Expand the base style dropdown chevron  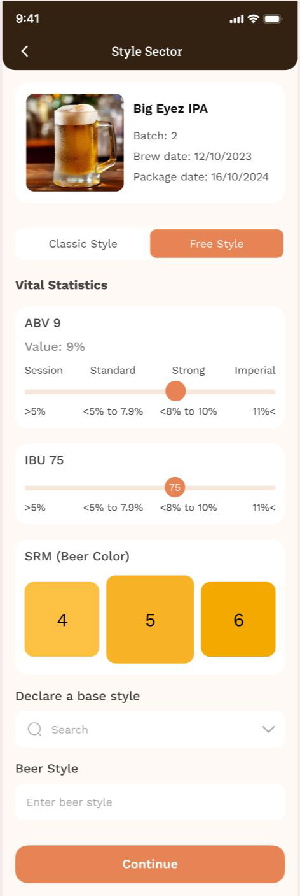(x=268, y=729)
